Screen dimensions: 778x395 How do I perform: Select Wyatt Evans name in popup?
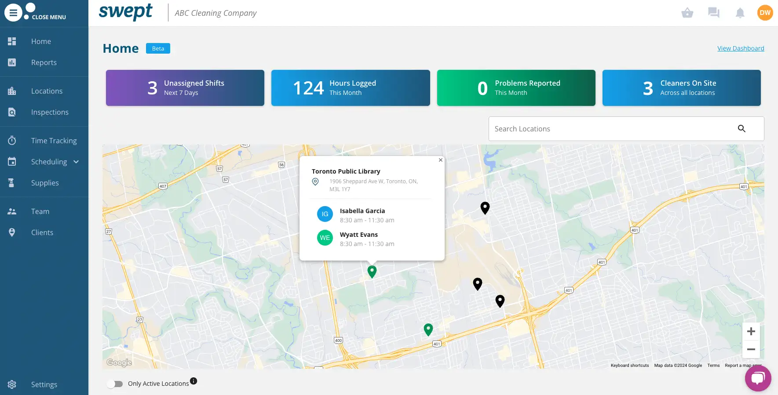[x=359, y=235]
